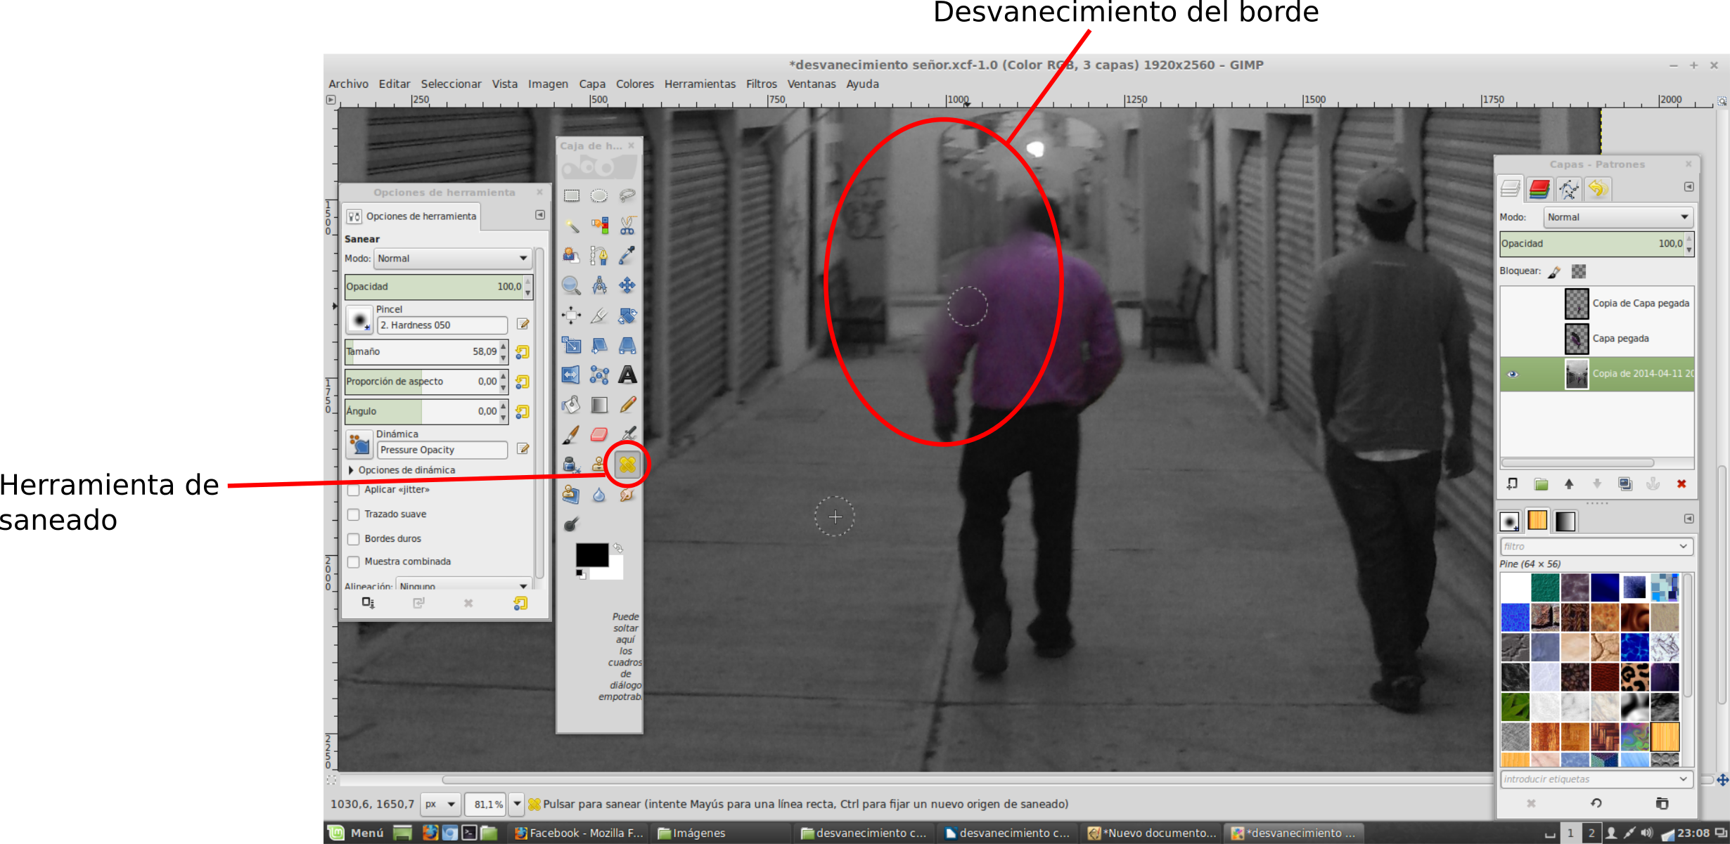Enable Aplicar «jitter»
Viewport: 1730px width, 844px height.
coord(354,489)
